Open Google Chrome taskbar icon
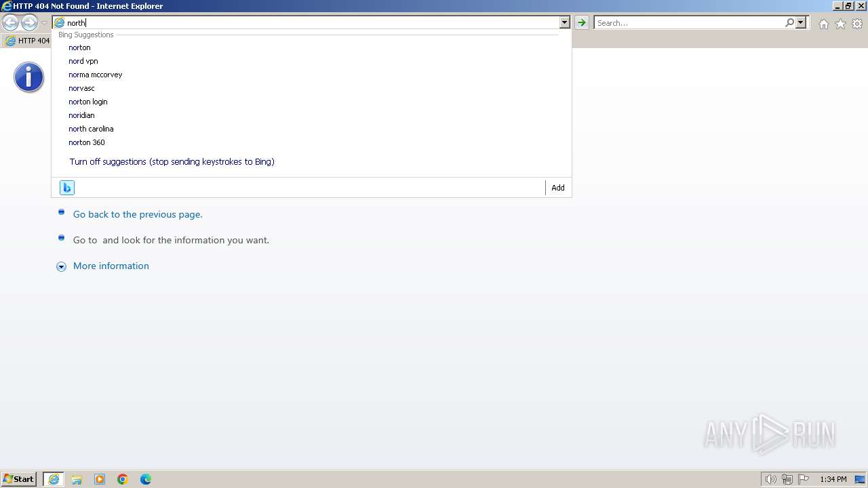This screenshot has height=488, width=868. click(x=123, y=479)
